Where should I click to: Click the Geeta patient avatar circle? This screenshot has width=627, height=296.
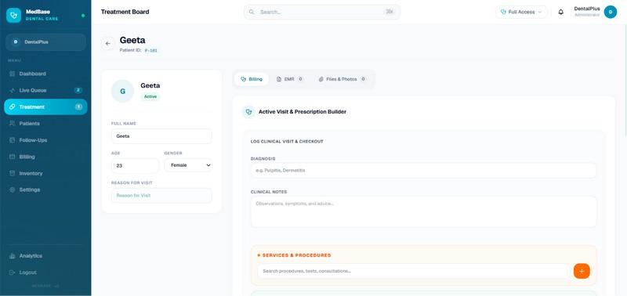click(x=122, y=91)
